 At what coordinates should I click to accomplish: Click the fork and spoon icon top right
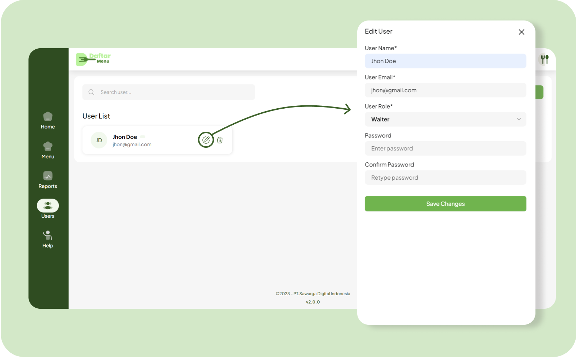pos(545,59)
